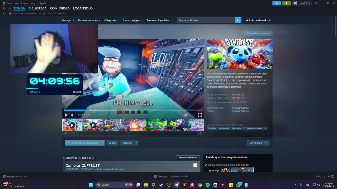Image resolution: width=337 pixels, height=189 pixels.
Task: Open Lista de deseados link
Action: pos(259,20)
